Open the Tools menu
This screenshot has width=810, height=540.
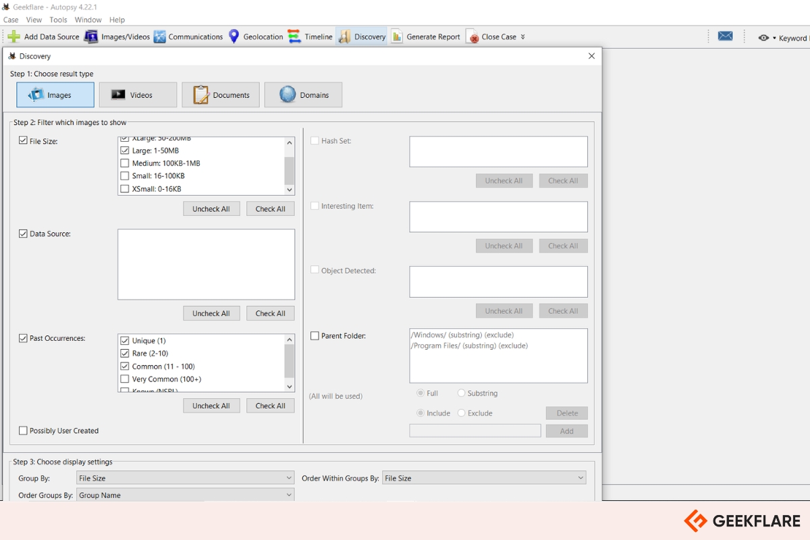click(x=59, y=20)
